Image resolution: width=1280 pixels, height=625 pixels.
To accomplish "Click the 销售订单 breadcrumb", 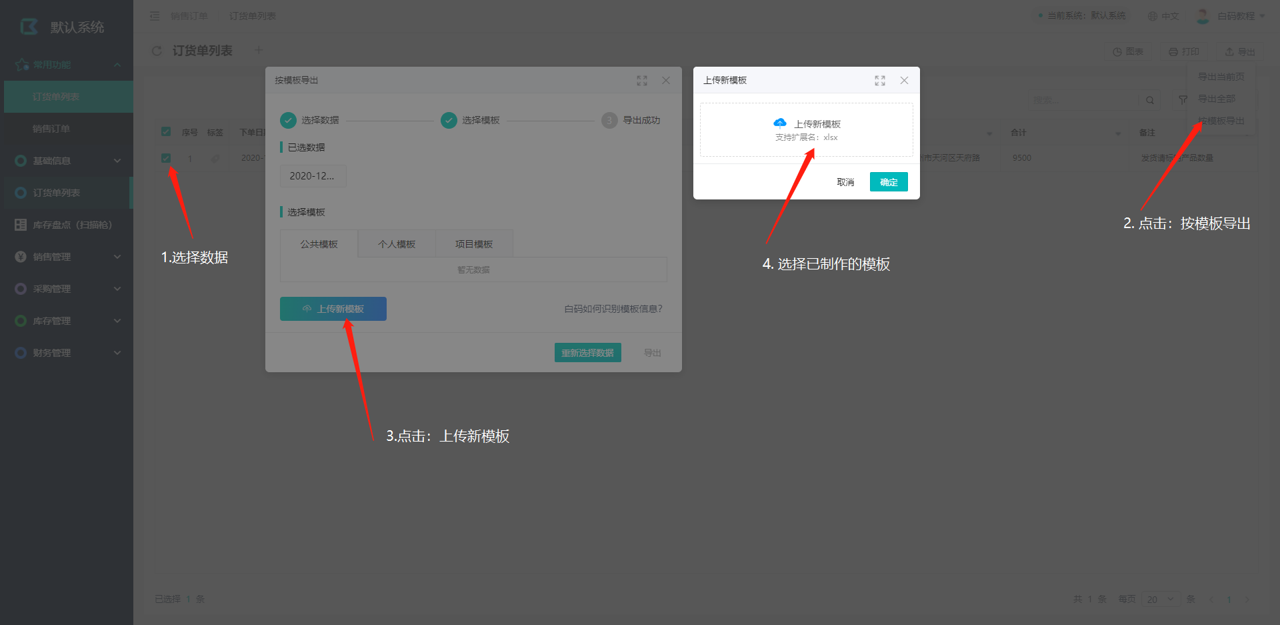I will (x=189, y=16).
